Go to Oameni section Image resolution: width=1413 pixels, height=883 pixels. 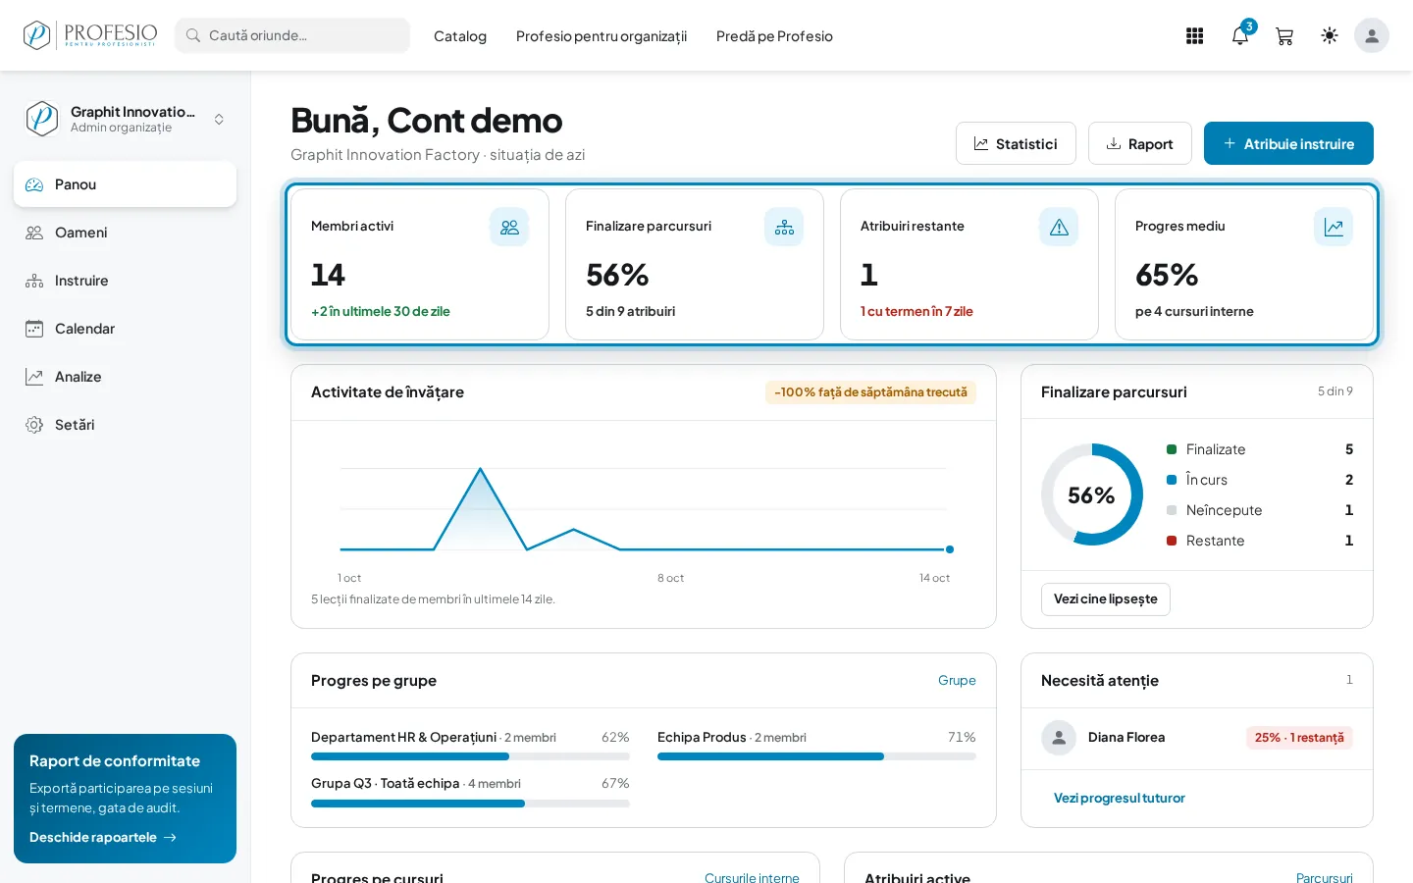[x=125, y=233]
